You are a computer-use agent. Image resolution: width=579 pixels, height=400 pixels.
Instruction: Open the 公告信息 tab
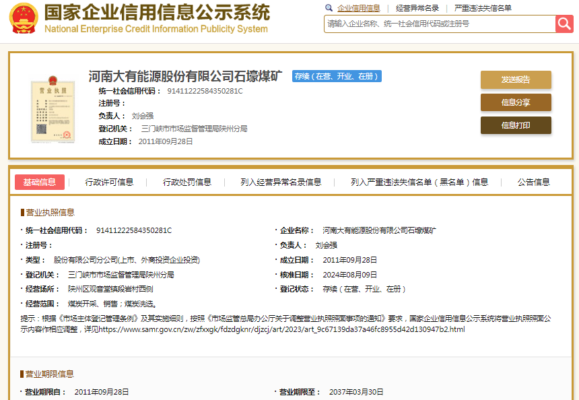pos(533,182)
